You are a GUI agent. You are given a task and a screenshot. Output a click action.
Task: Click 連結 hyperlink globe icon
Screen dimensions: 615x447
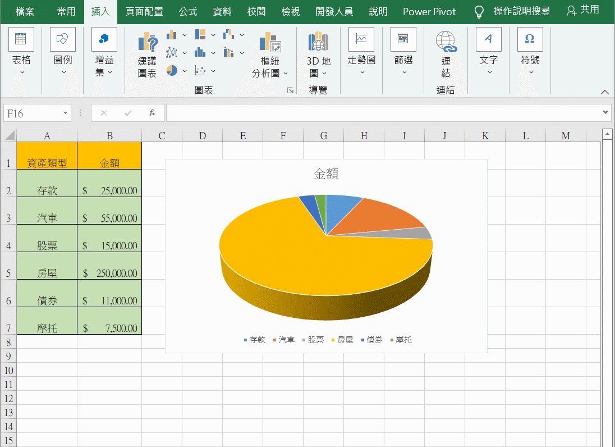[x=446, y=42]
